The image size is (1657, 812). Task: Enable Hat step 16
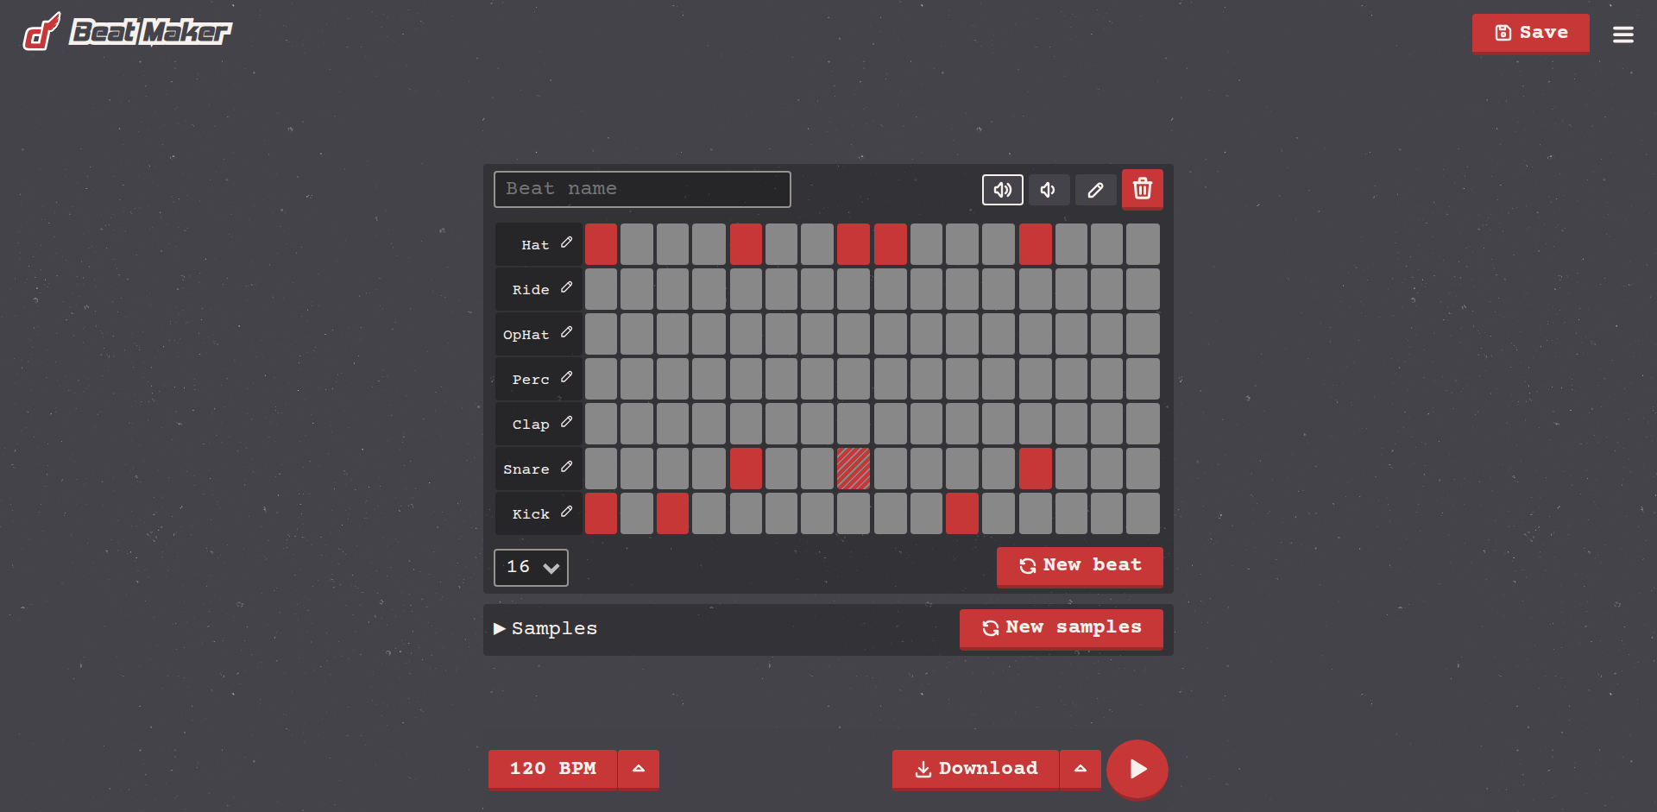[x=1143, y=244]
